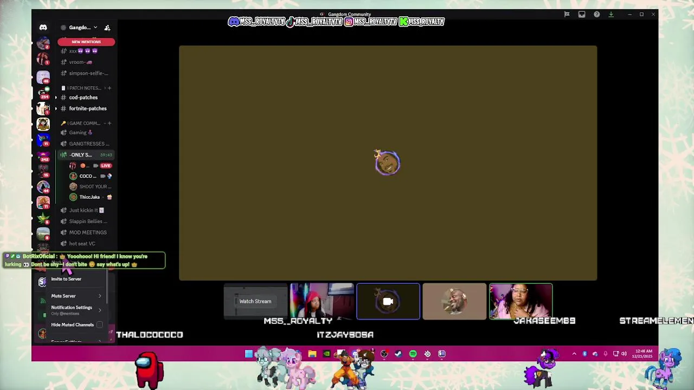This screenshot has height=390, width=694.
Task: Open the NVIDIA app from the taskbar
Action: (x=326, y=354)
